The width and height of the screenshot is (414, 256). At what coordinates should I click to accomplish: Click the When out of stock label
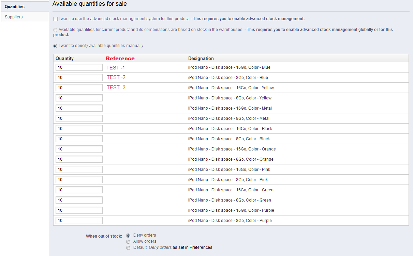coord(104,236)
